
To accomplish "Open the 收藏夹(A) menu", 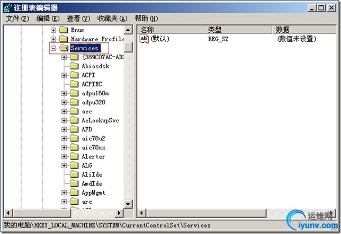I will pos(112,19).
